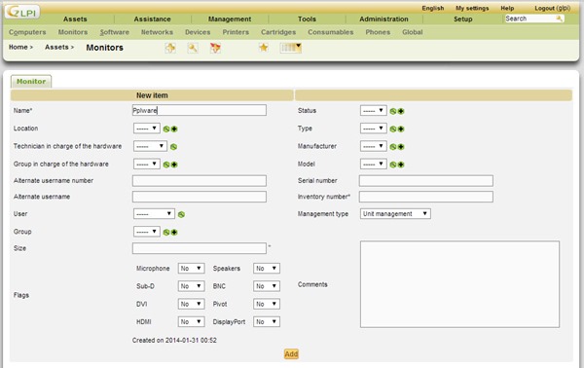Open Technician in charge of hardware dropdown
The image size is (584, 368).
pos(150,146)
